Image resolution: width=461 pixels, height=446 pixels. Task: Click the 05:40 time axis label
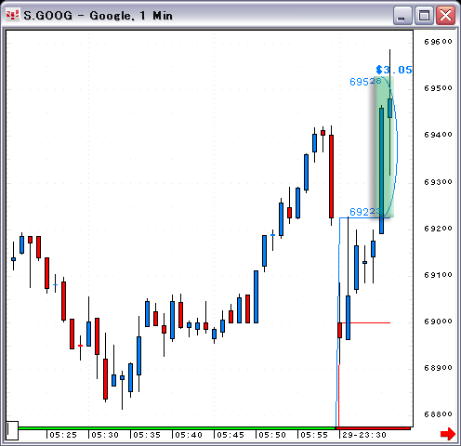[x=189, y=435]
